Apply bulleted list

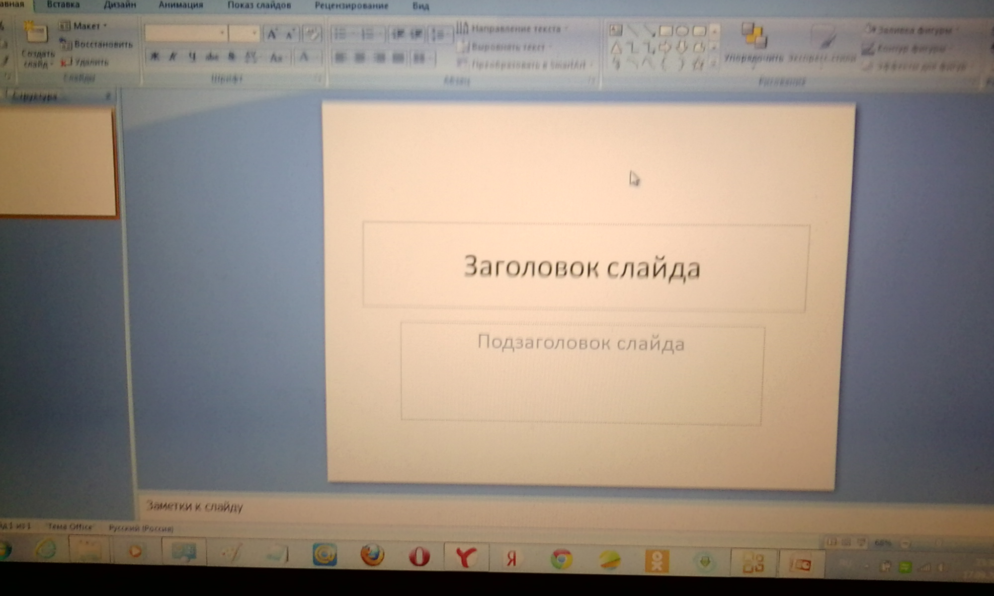[x=343, y=34]
